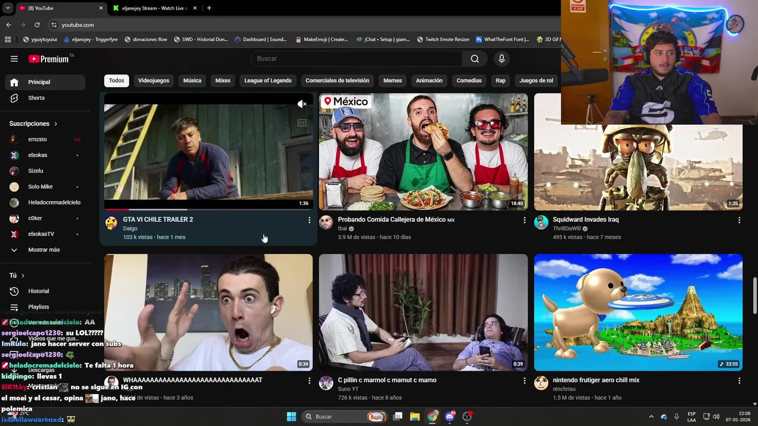Screen dimensions: 758x426
Task: Open Sizelu subscription channel
Action: (x=45, y=171)
